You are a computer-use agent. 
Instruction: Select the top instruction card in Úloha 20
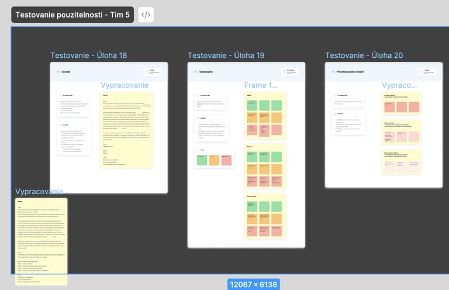click(x=348, y=100)
